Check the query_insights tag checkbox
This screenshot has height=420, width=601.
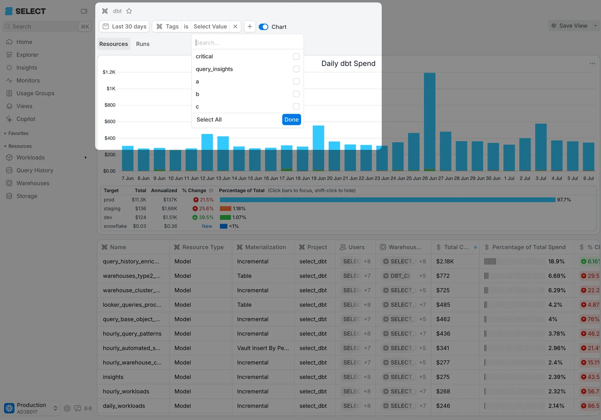(296, 69)
